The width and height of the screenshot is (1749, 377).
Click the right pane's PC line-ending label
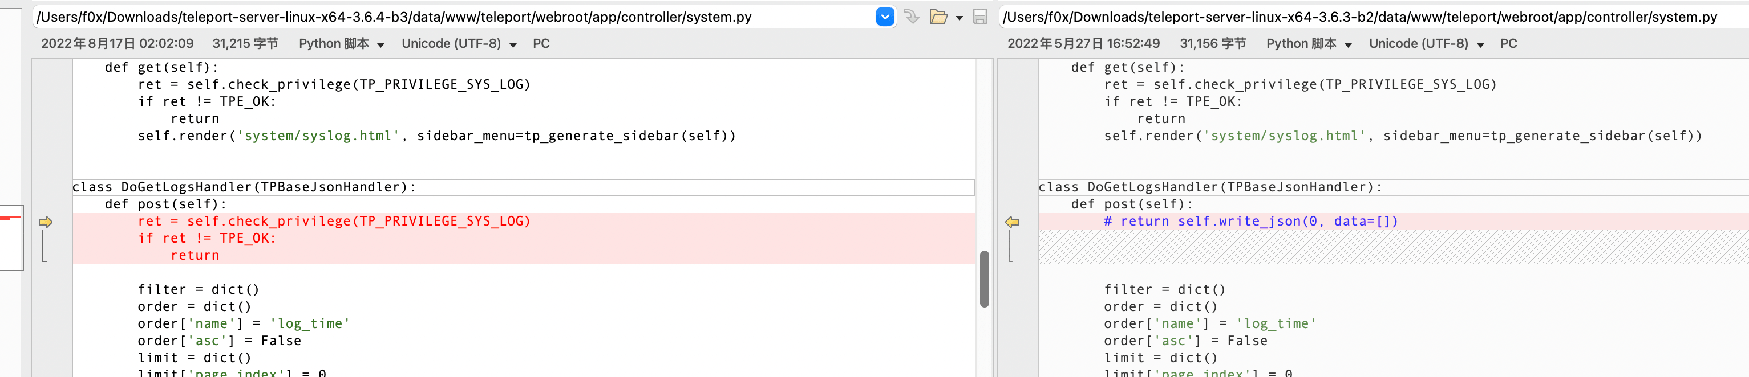click(1509, 44)
